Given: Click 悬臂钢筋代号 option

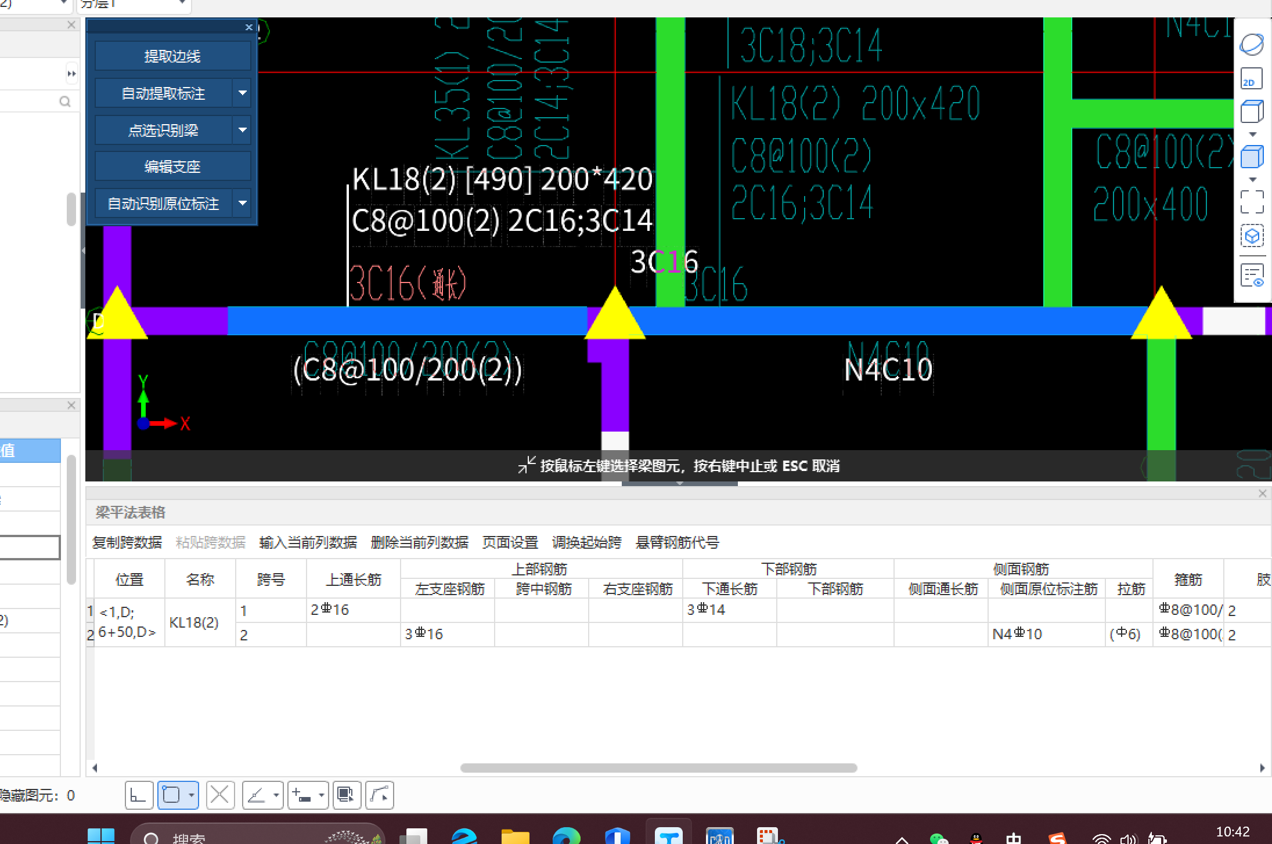Looking at the screenshot, I should (678, 542).
